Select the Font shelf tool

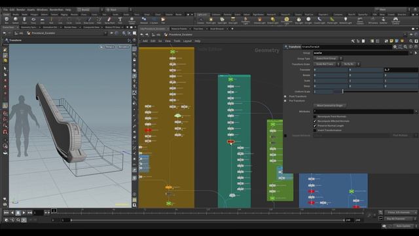click(x=120, y=20)
